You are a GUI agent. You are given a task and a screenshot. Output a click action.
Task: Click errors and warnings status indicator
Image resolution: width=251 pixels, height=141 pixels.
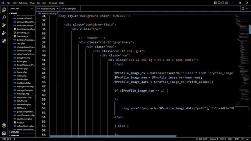point(7,139)
